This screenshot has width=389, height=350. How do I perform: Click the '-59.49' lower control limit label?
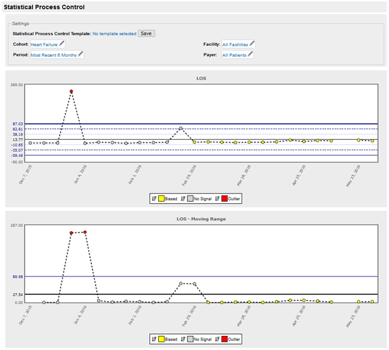[x=17, y=155]
